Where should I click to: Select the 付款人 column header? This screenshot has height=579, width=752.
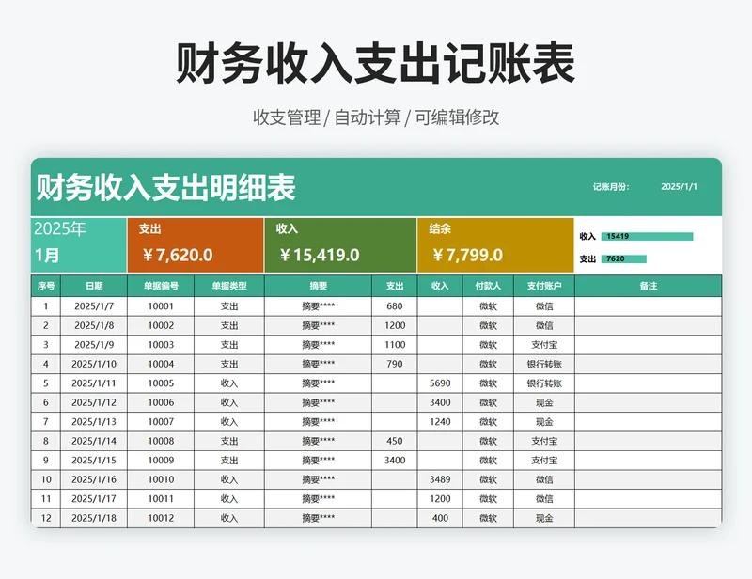tap(488, 286)
